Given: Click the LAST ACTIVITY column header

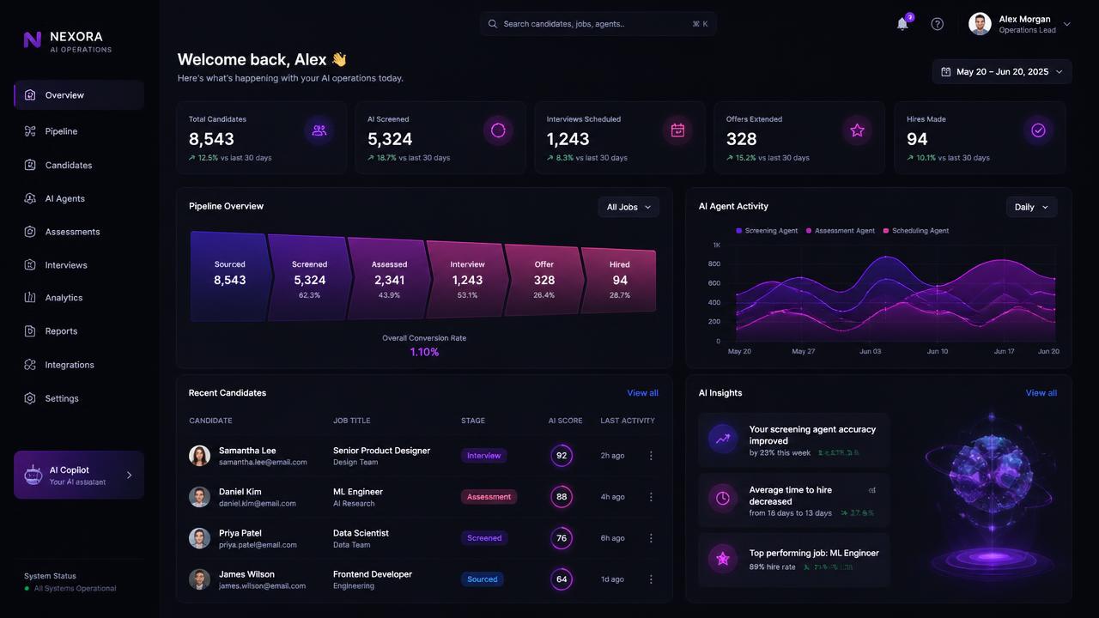Looking at the screenshot, I should [x=628, y=421].
